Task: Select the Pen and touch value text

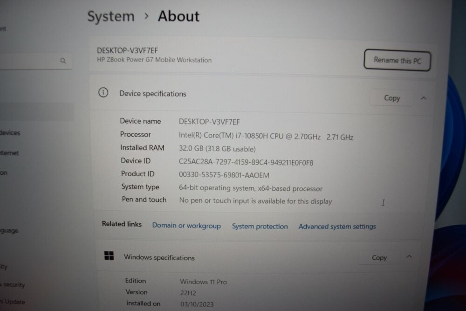Action: (x=255, y=201)
